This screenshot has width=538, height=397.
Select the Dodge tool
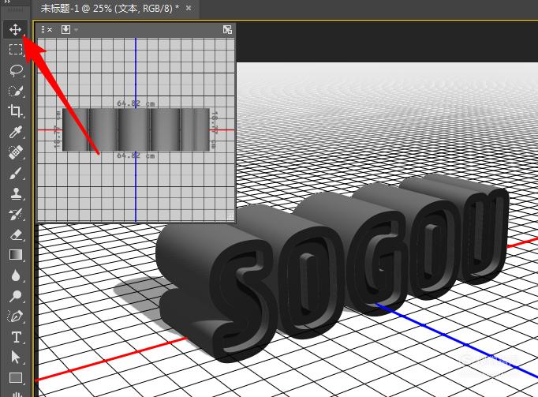coord(16,296)
